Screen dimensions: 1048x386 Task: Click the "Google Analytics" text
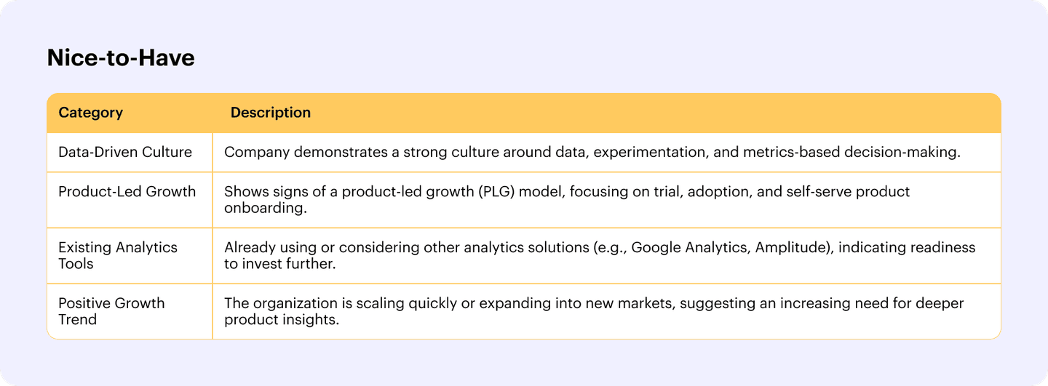point(689,247)
